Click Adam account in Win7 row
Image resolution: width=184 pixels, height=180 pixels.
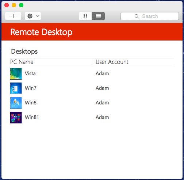pos(102,88)
